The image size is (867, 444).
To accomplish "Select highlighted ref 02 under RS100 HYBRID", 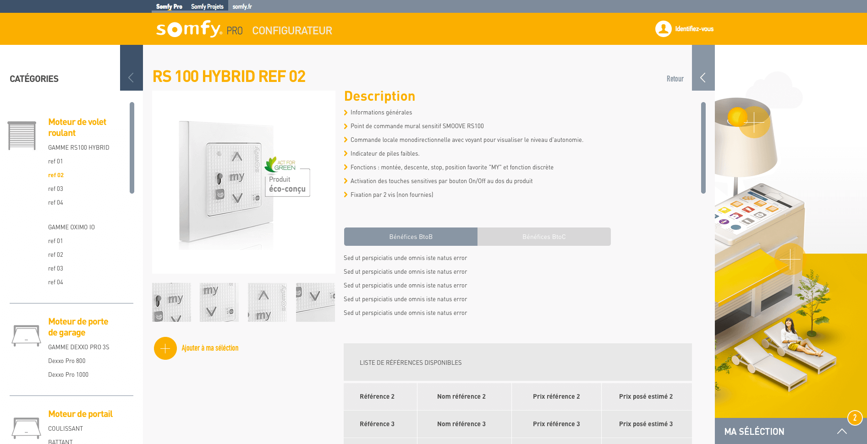I will tap(56, 175).
